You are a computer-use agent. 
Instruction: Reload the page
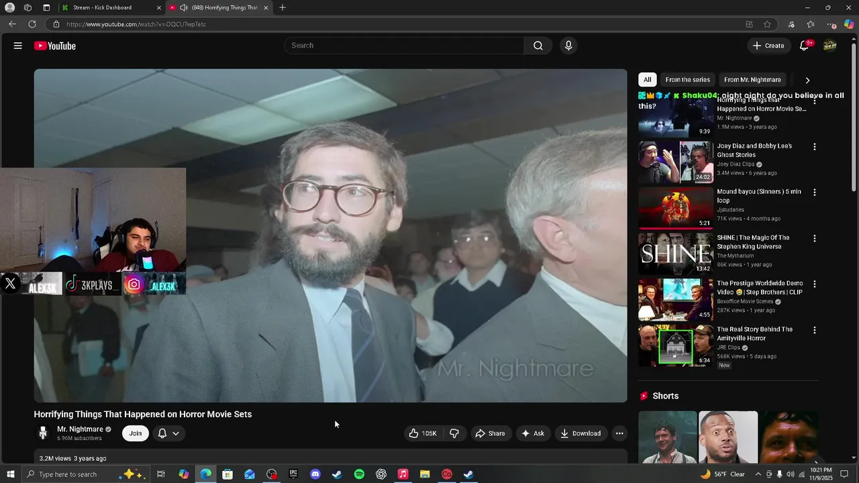pyautogui.click(x=32, y=24)
